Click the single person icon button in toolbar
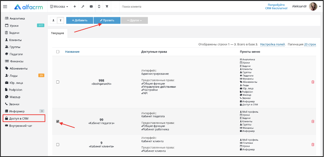The height and width of the screenshot is (157, 324). [x=54, y=20]
